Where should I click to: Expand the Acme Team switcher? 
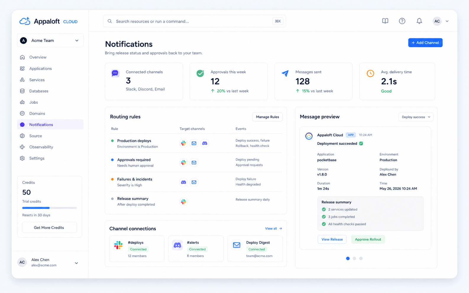[x=50, y=40]
